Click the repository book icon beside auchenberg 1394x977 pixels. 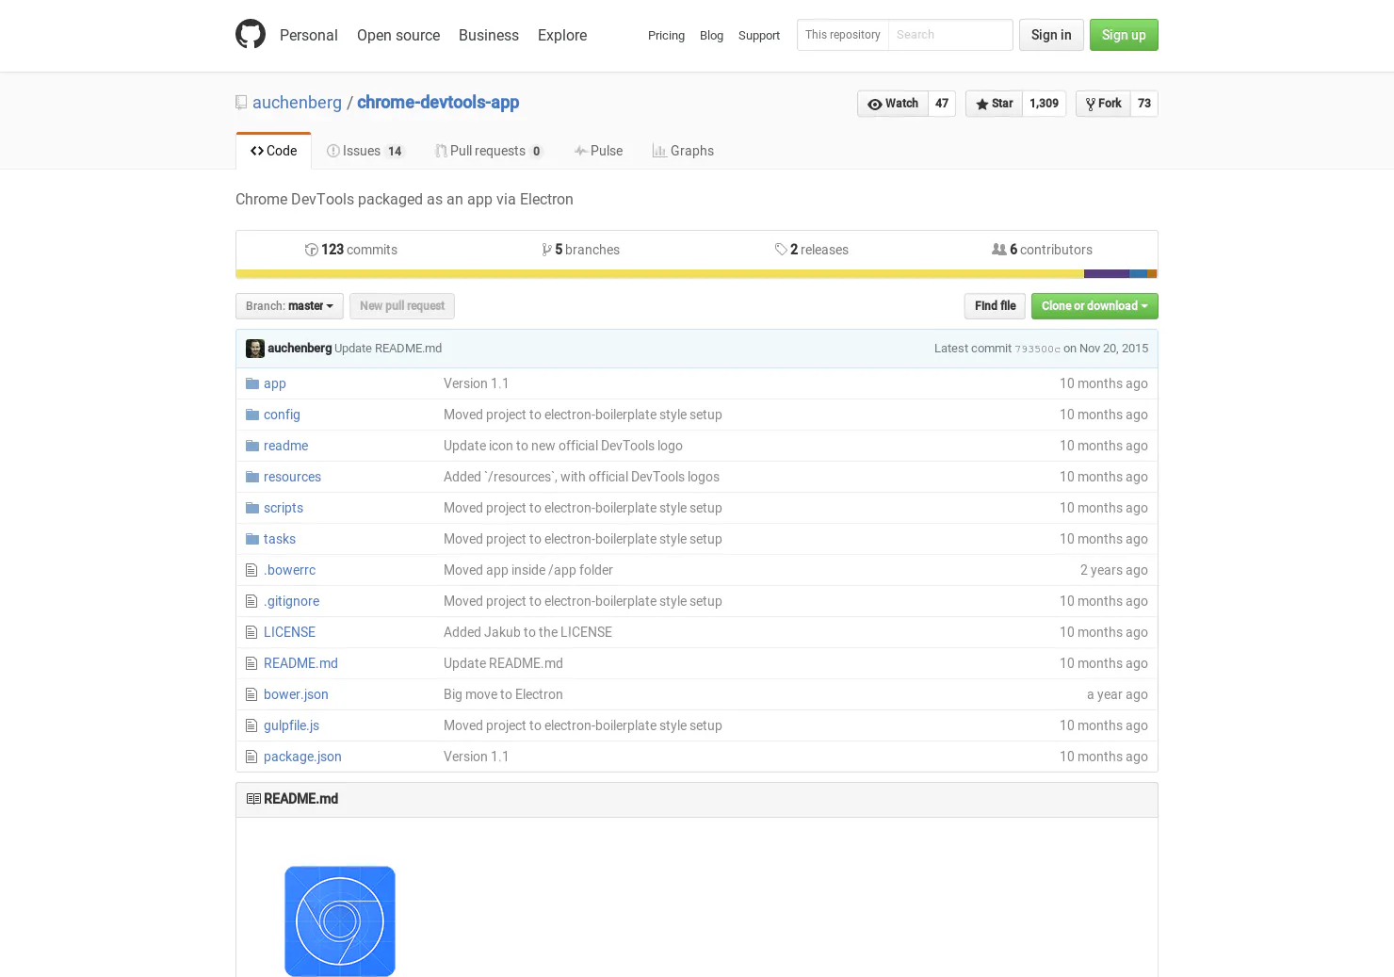241,103
